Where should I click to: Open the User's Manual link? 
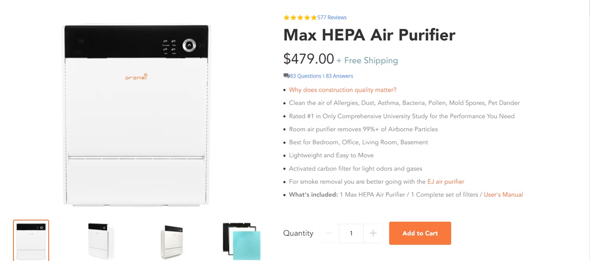point(503,195)
